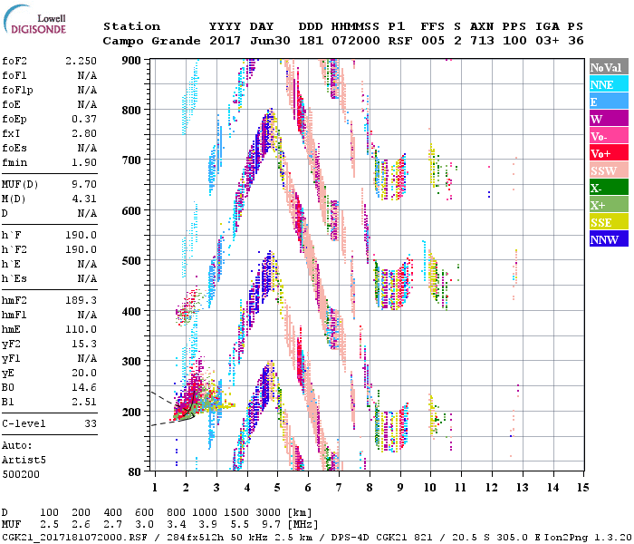Click the foF2 value 2.250
The image size is (634, 544).
point(81,62)
